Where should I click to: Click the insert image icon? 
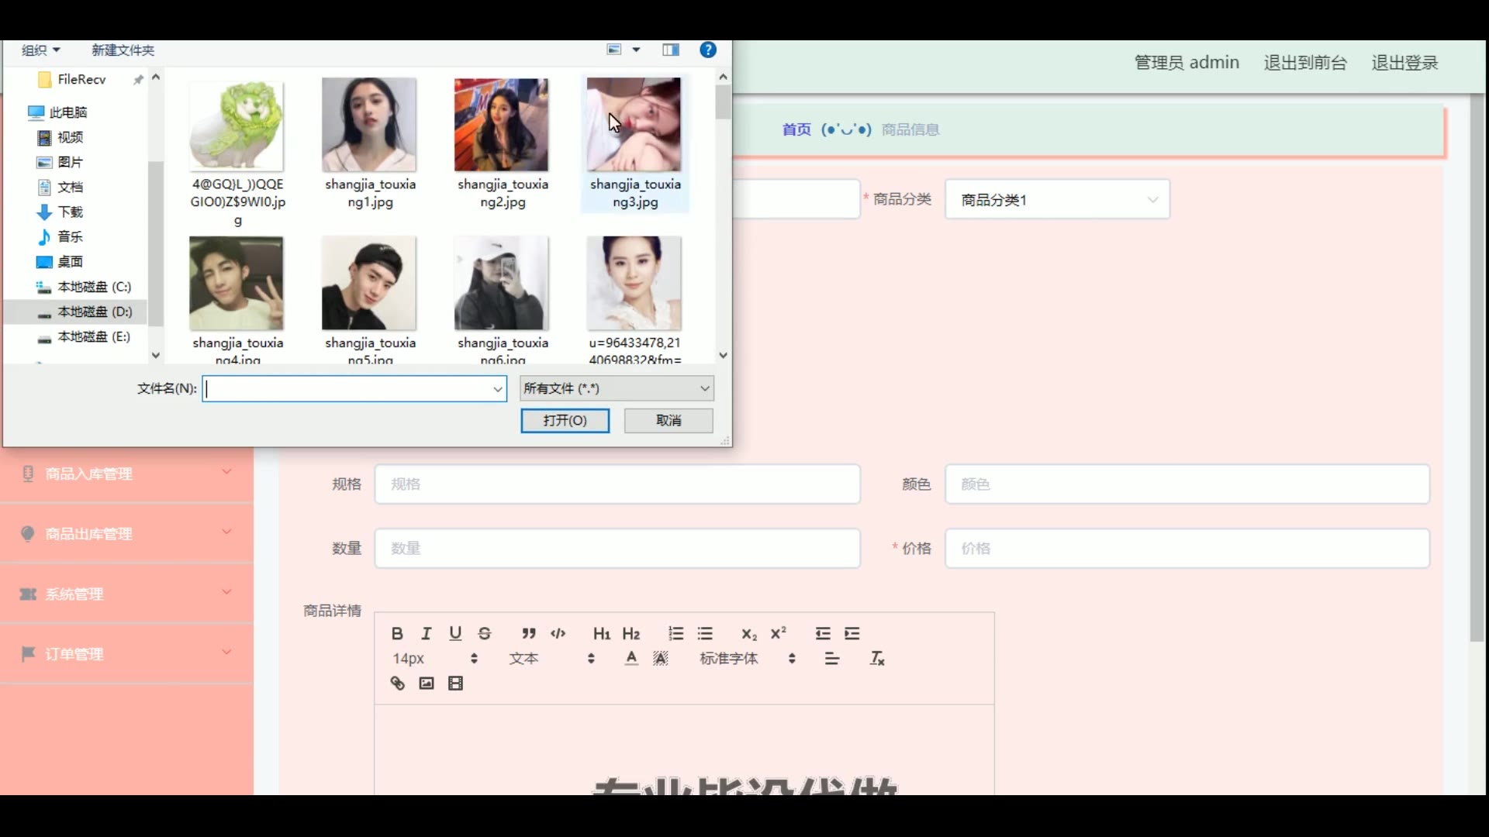click(426, 683)
